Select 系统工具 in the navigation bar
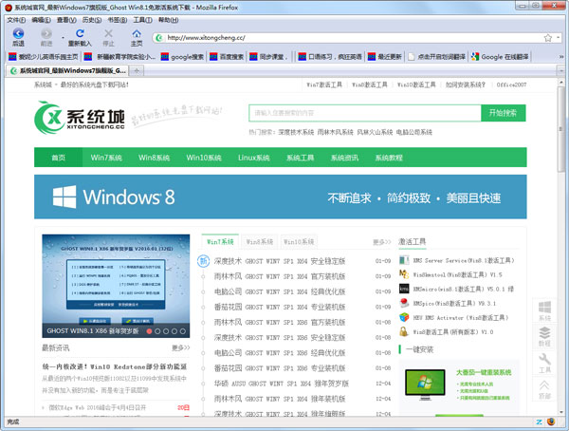The width and height of the screenshot is (569, 431). [x=300, y=158]
